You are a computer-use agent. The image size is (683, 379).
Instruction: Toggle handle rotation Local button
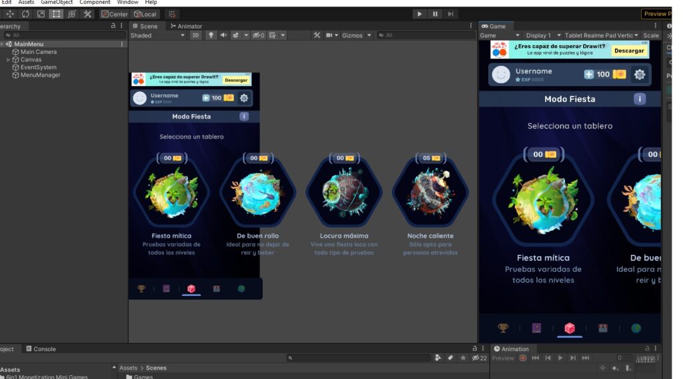click(x=145, y=14)
